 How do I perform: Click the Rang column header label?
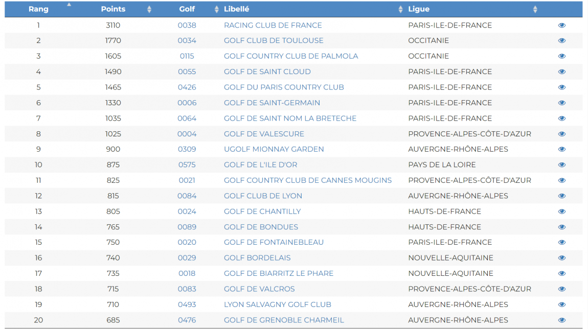(x=38, y=9)
